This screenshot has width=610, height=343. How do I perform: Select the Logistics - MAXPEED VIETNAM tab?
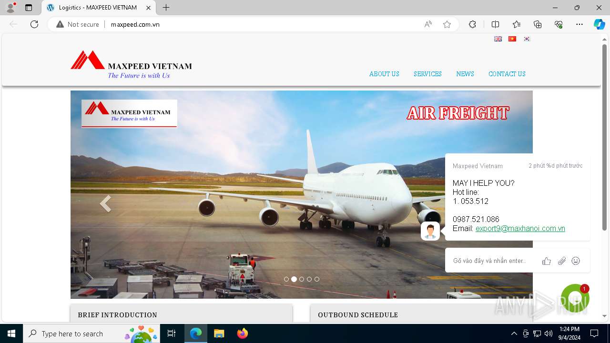point(99,8)
